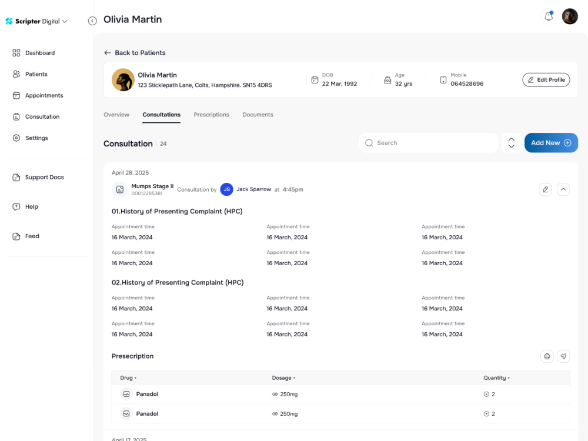
Task: Toggle the sort order up-down button
Action: 511,143
